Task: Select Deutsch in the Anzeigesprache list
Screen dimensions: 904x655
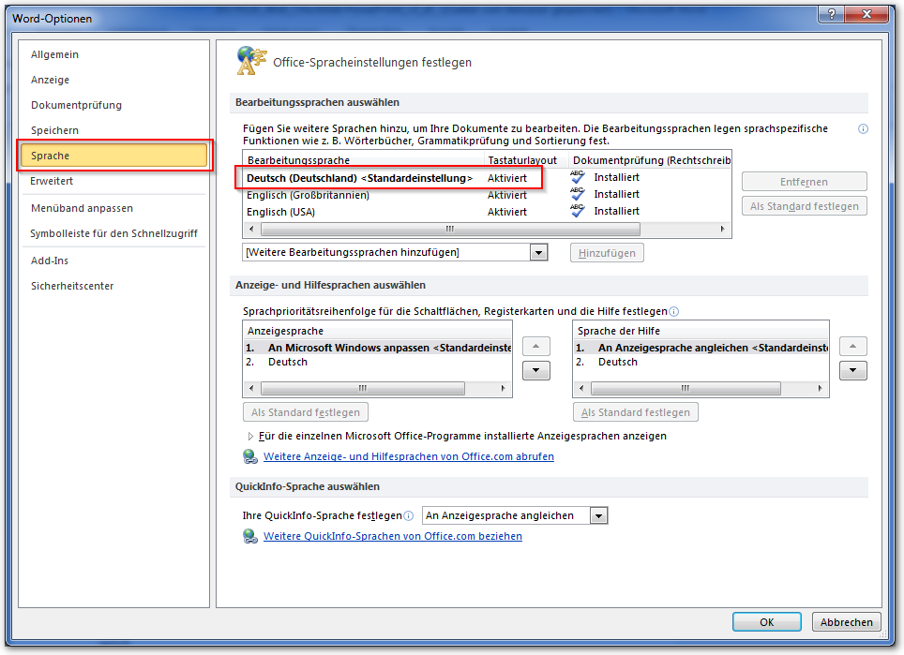Action: (288, 362)
